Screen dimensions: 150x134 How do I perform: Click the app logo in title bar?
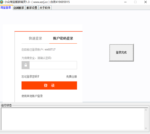tap(2, 2)
